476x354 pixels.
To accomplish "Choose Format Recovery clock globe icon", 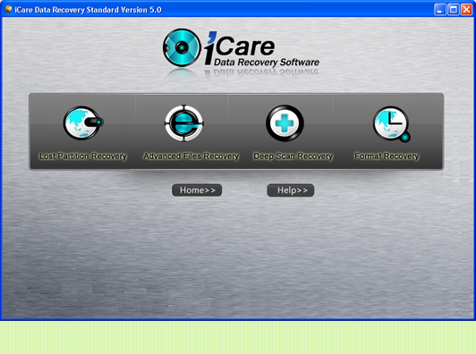I will [392, 123].
